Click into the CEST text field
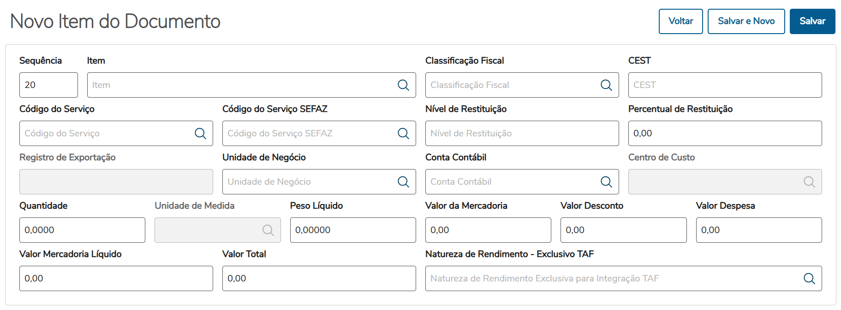 point(724,85)
